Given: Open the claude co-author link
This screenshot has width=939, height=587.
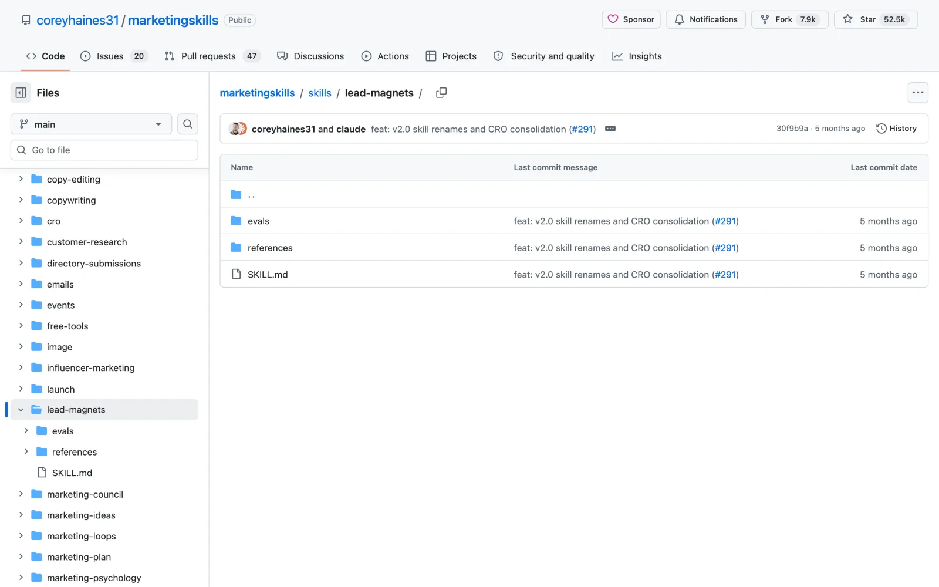Looking at the screenshot, I should tap(351, 129).
